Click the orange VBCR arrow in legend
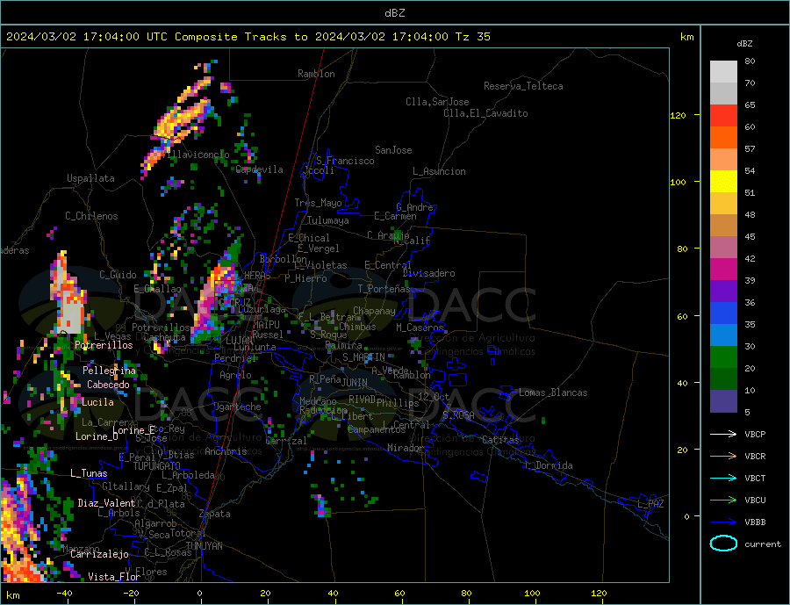The image size is (790, 605). [x=723, y=457]
